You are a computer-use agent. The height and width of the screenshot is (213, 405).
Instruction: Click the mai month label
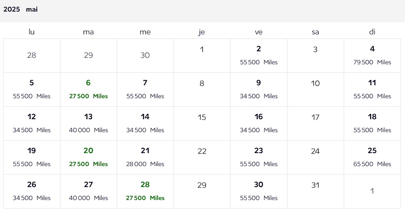point(32,9)
